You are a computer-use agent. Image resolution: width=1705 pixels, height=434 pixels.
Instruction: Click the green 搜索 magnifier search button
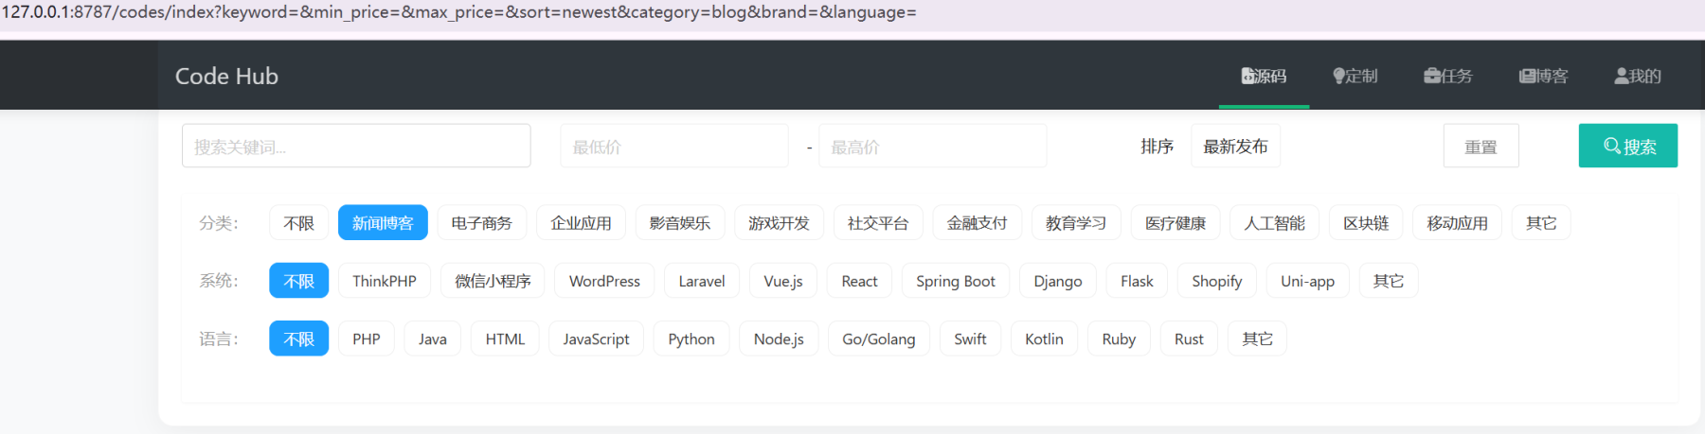[x=1628, y=146]
